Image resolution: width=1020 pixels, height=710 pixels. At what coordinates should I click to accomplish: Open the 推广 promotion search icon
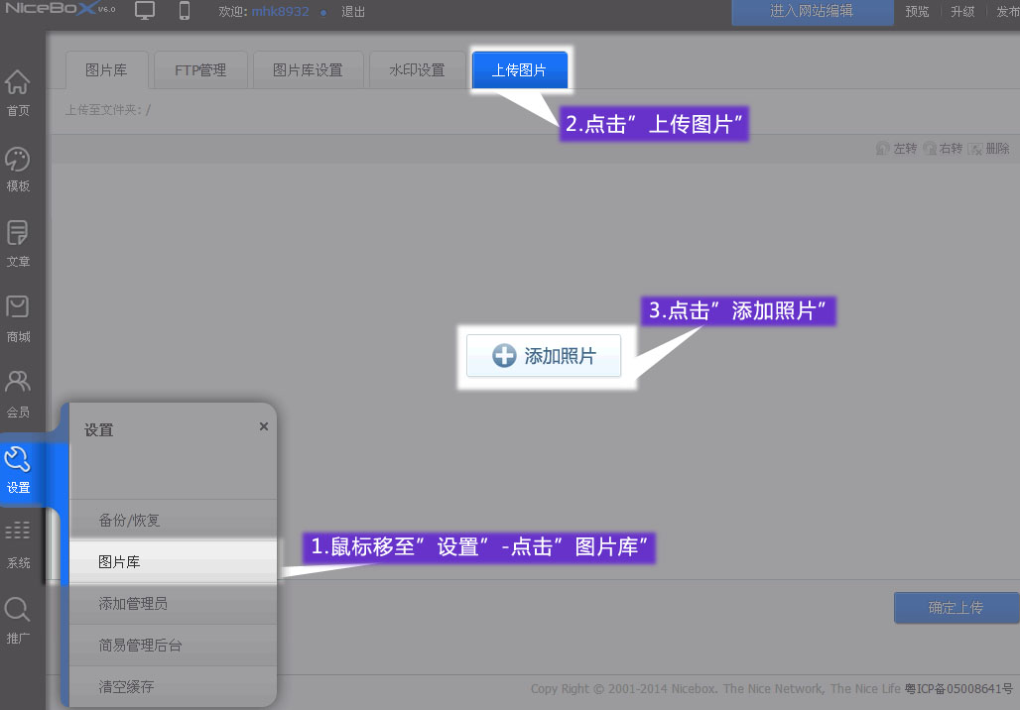coord(18,611)
